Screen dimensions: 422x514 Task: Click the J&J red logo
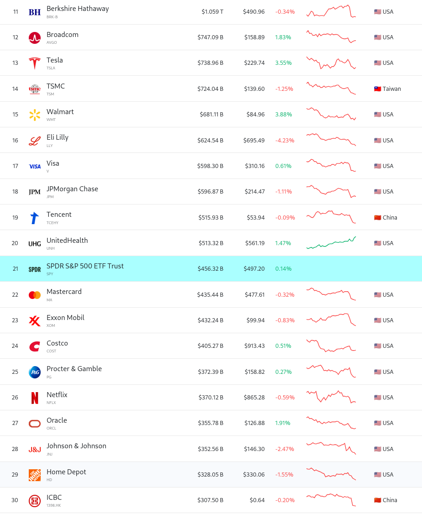[35, 450]
